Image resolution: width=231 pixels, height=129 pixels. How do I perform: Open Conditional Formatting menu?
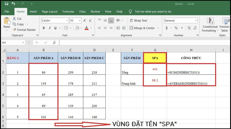tap(210, 25)
